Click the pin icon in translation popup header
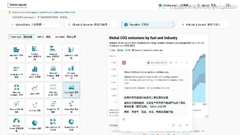 176,63
